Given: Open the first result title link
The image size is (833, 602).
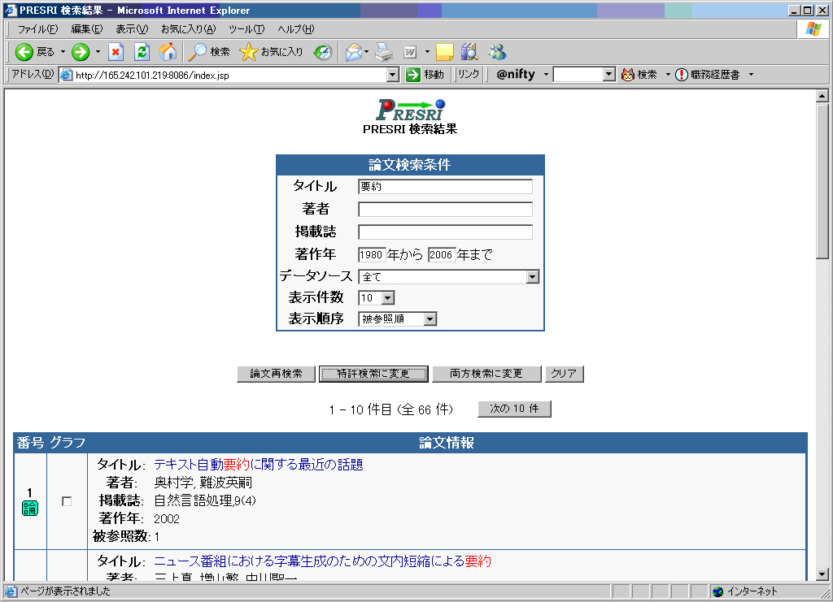Looking at the screenshot, I should point(258,465).
